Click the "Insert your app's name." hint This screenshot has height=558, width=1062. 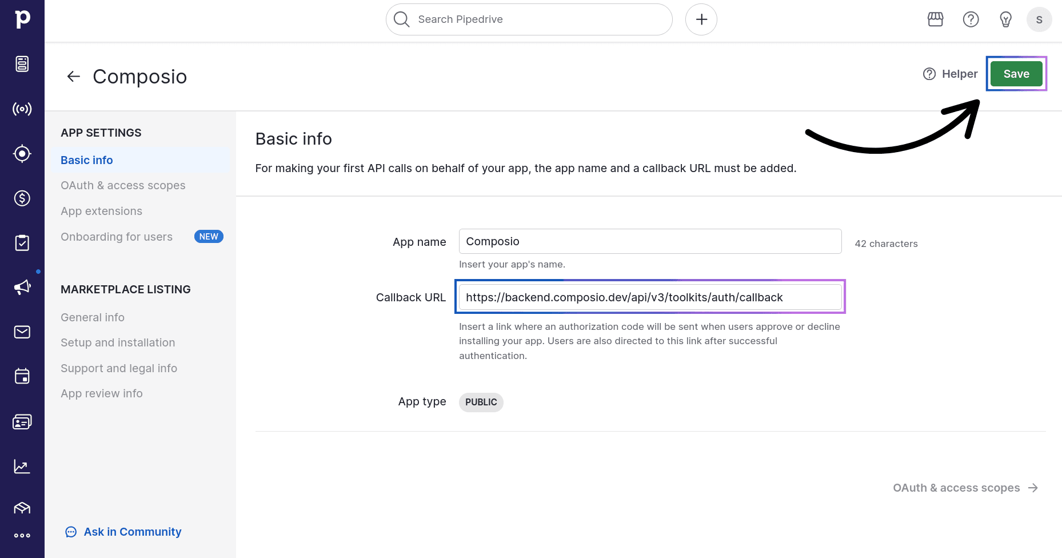click(512, 264)
